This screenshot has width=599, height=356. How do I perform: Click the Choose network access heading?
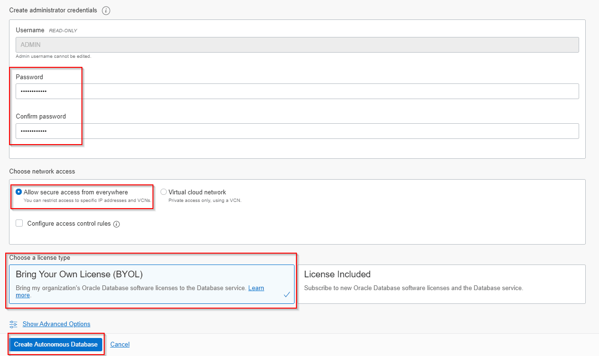42,171
